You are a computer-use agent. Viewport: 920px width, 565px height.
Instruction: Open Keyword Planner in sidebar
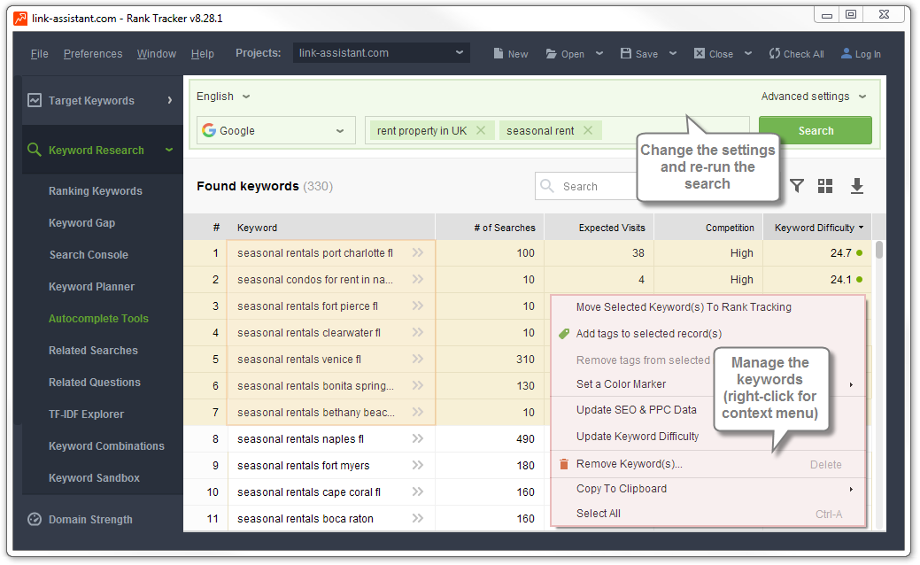tap(91, 286)
